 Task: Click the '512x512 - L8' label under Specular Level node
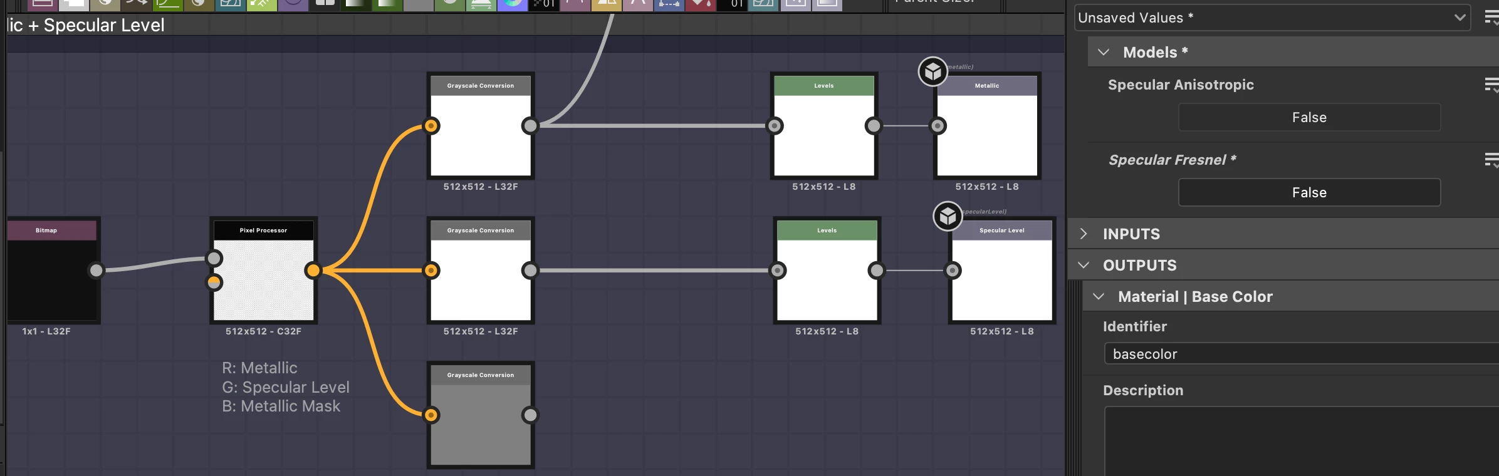point(1002,331)
